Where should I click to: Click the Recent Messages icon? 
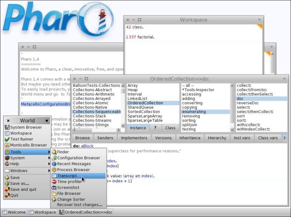click(54, 164)
